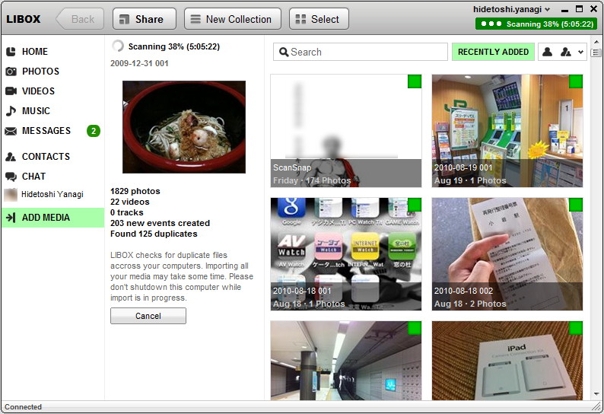Toggle green marker on subway station event
Screen dimensions: 604x414
pyautogui.click(x=415, y=328)
